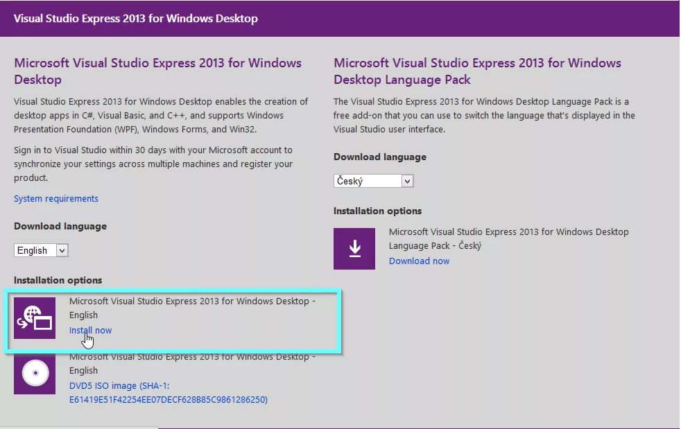The width and height of the screenshot is (681, 429).
Task: Click the 'Sign in to Visual Studio' paragraph
Action: click(153, 164)
